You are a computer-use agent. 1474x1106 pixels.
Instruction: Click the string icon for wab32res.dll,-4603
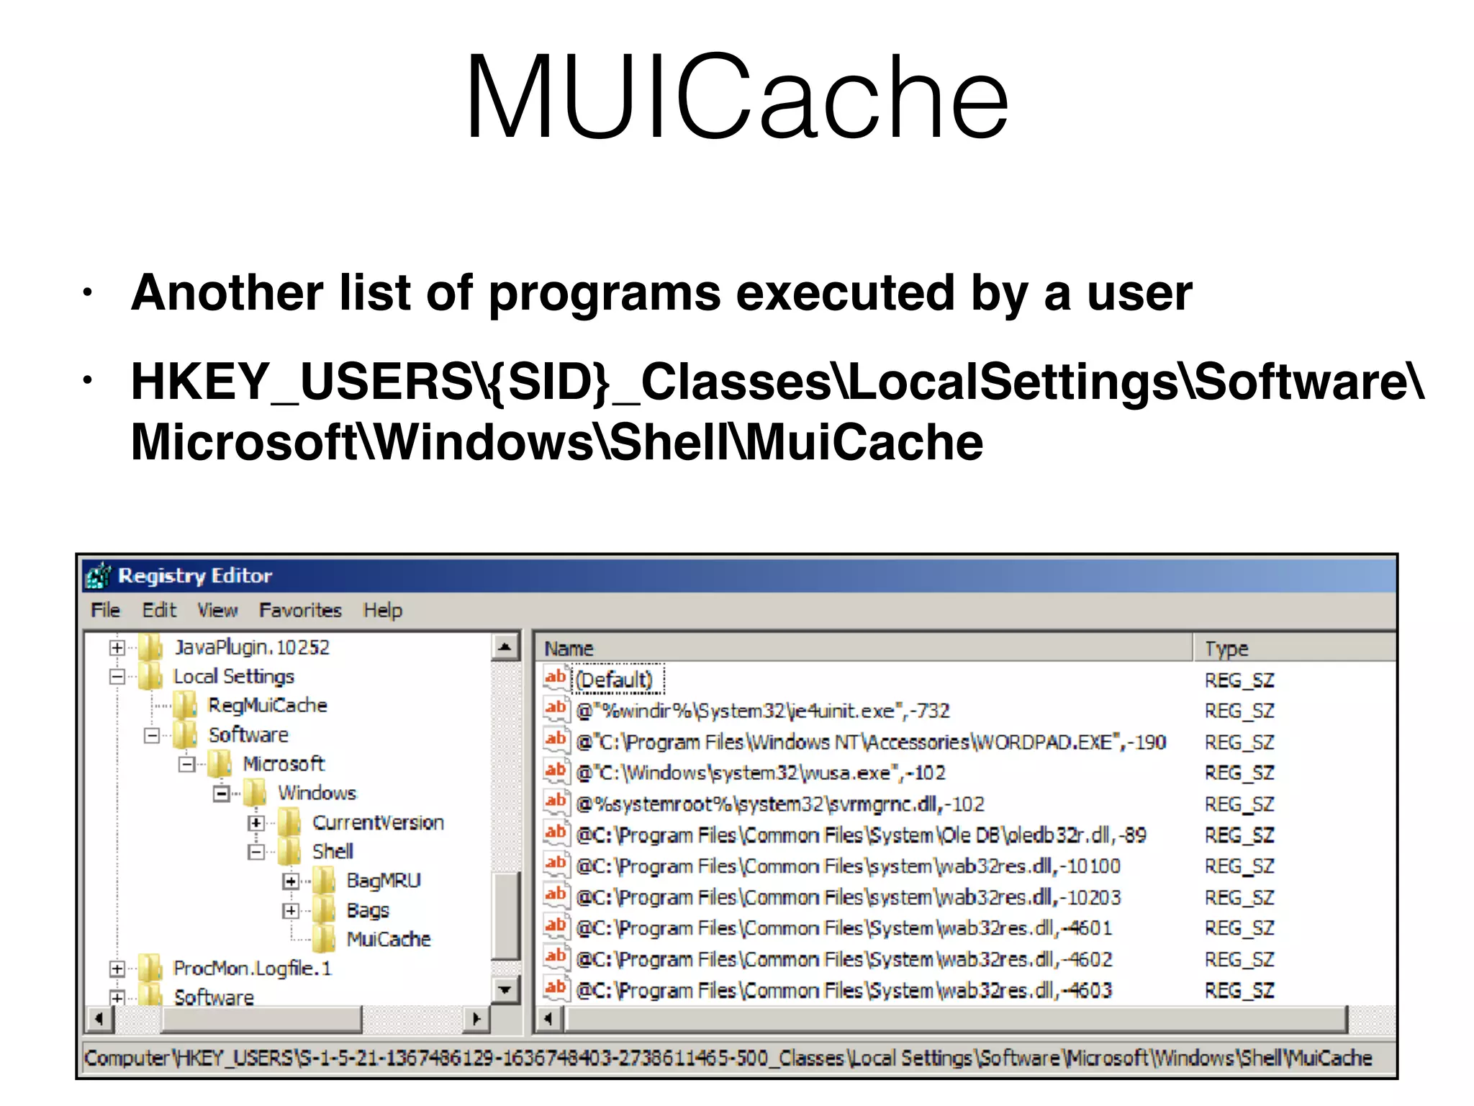coord(556,989)
